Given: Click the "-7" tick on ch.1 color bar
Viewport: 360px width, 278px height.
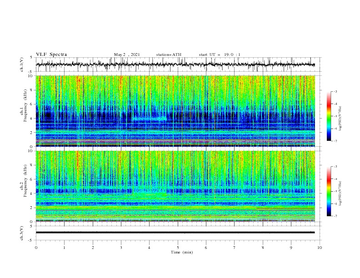Looking at the screenshot, I should [335, 141].
